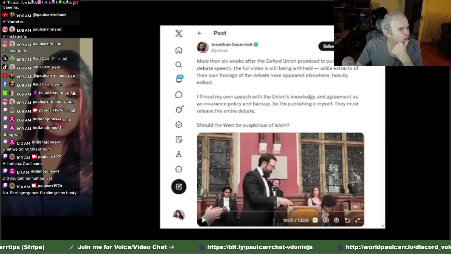Screen dimensions: 451x254
Task: Click the blue verified checkmark badge
Action: (256, 44)
